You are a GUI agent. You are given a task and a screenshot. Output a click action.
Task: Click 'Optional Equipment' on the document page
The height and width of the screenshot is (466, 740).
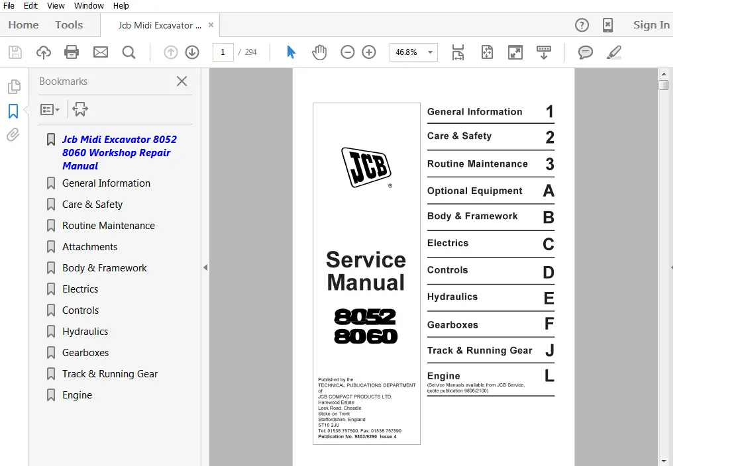(475, 191)
